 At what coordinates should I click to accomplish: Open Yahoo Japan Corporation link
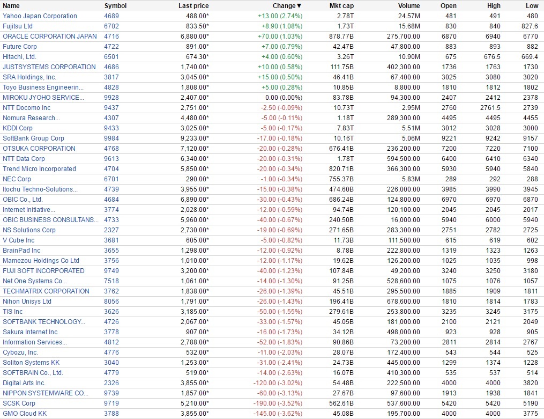(40, 16)
